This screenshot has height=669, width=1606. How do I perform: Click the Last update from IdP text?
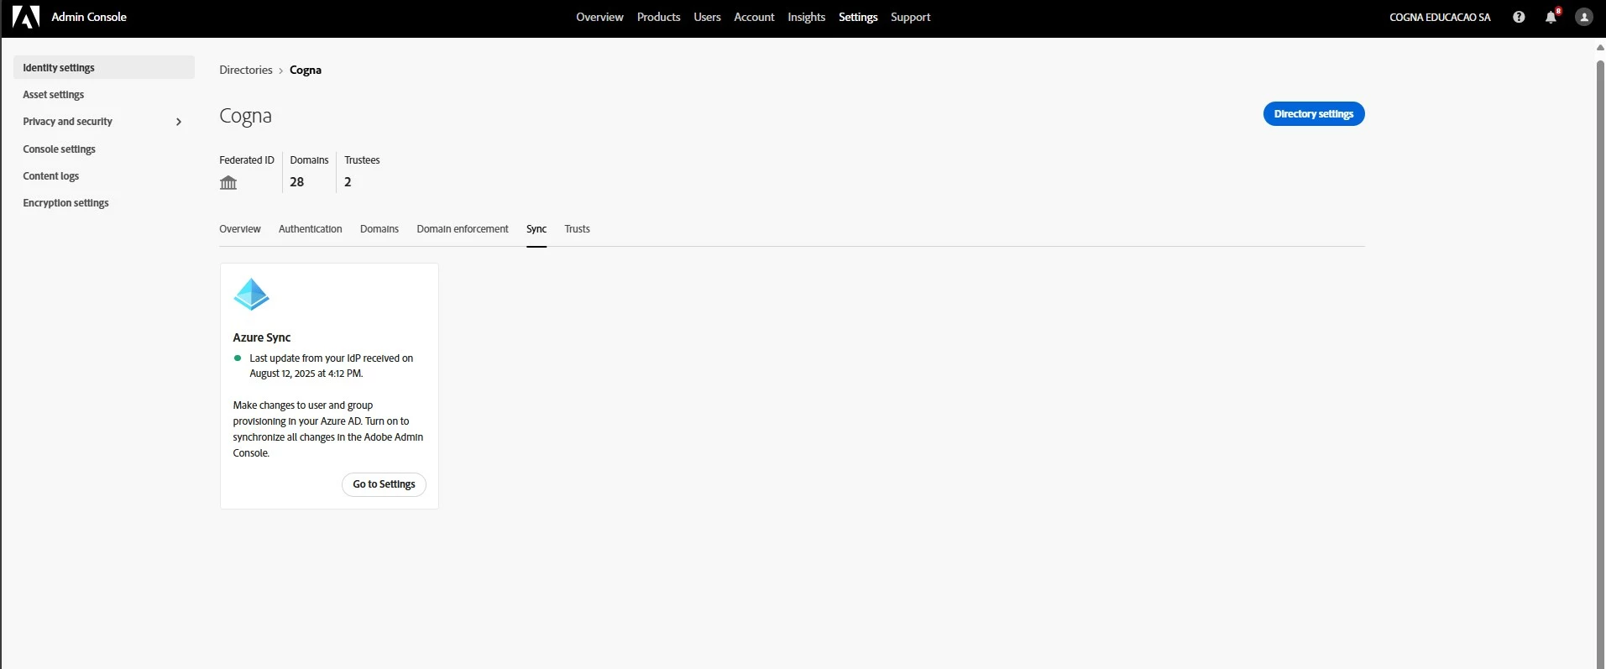[x=331, y=366]
